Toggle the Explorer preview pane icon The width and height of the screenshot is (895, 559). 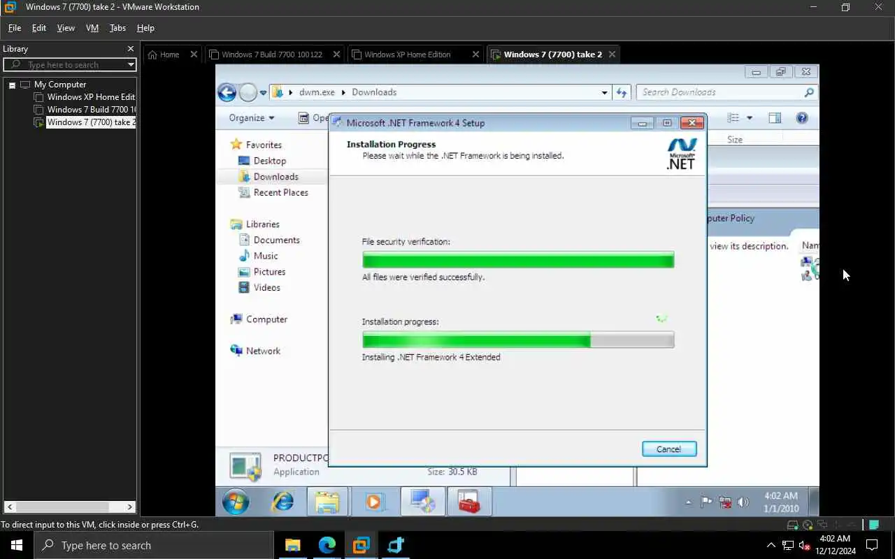click(775, 118)
